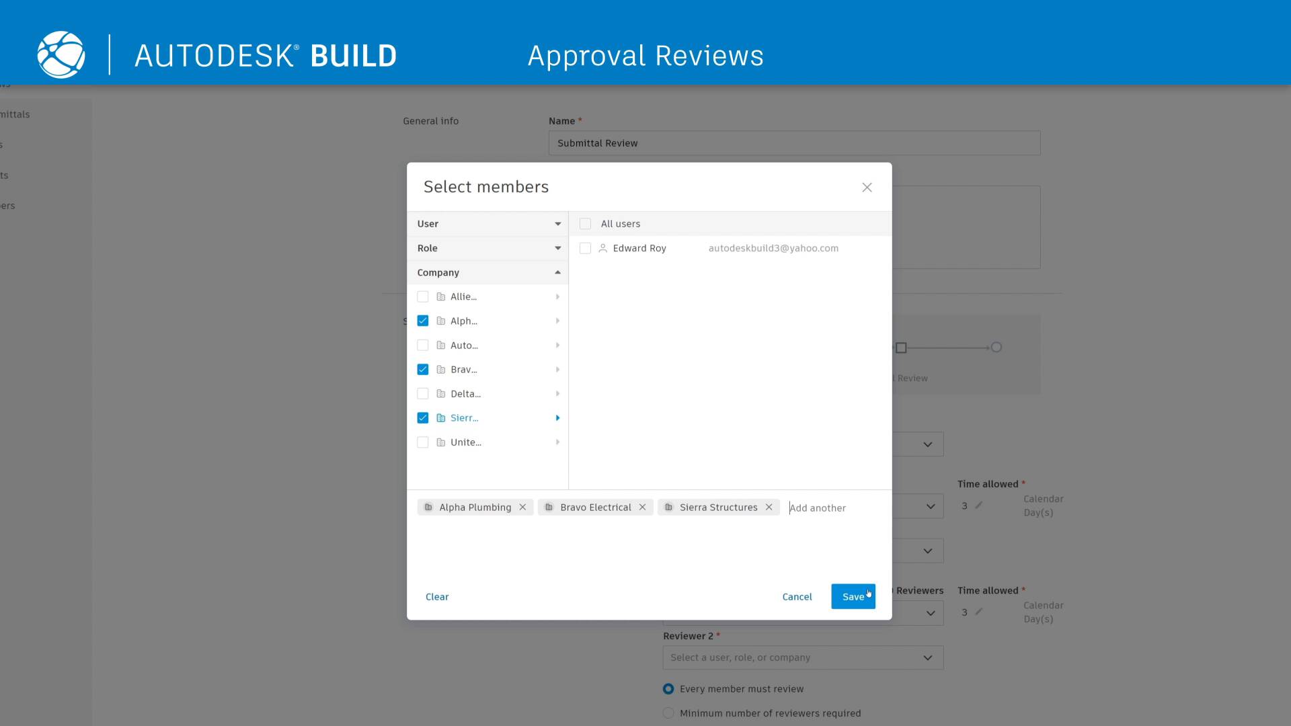This screenshot has height=726, width=1291.
Task: Click company icon in Alpha Plumbing chip
Action: point(428,508)
